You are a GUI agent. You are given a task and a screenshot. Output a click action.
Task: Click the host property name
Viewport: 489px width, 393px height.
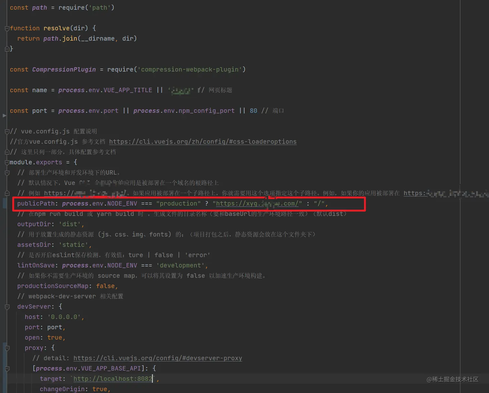pyautogui.click(x=32, y=317)
